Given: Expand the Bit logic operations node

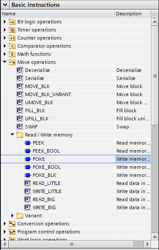Looking at the screenshot, I should [5, 22].
